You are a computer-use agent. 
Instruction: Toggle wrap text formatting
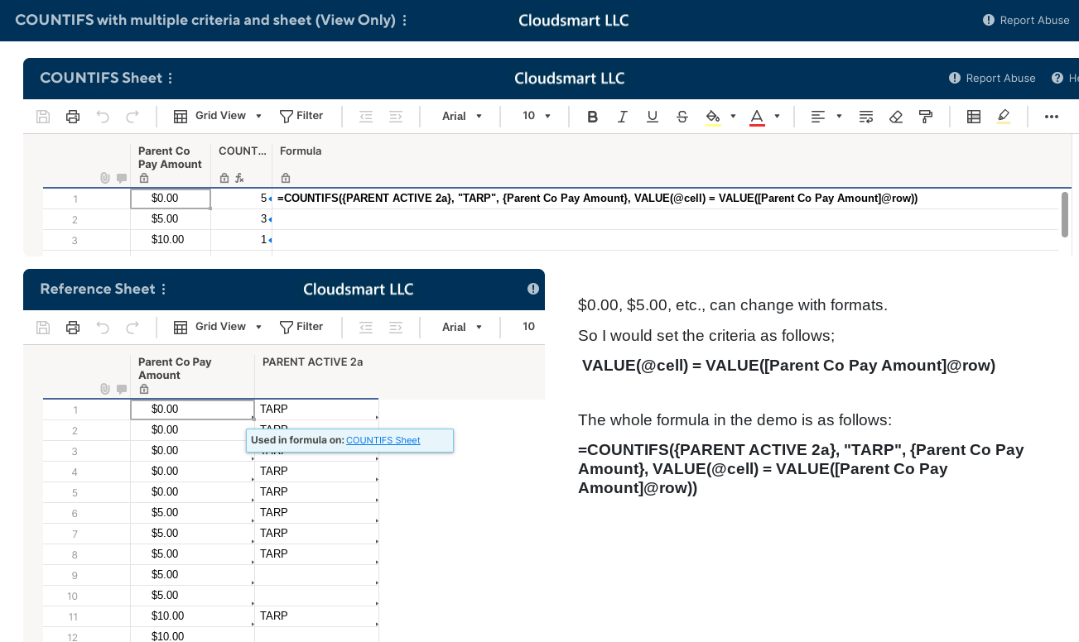pos(865,116)
